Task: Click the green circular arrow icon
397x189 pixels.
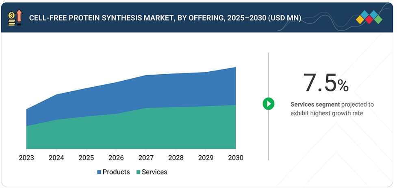Action: pos(268,104)
